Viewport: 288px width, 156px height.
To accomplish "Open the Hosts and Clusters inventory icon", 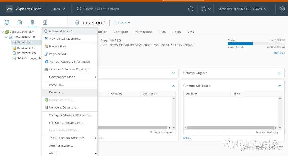I will pyautogui.click(x=7, y=23).
